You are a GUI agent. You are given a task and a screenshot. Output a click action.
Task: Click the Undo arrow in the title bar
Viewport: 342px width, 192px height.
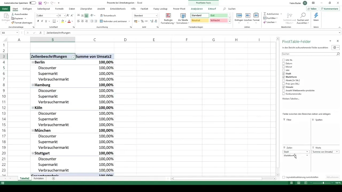click(x=45, y=3)
